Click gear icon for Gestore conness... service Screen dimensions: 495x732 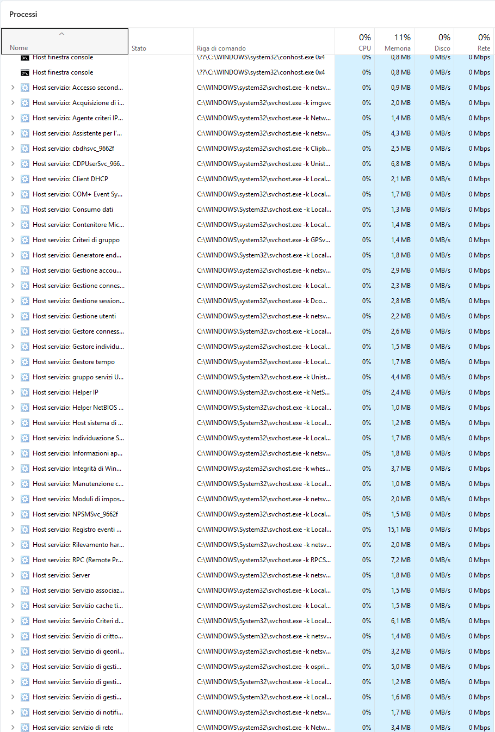(25, 331)
